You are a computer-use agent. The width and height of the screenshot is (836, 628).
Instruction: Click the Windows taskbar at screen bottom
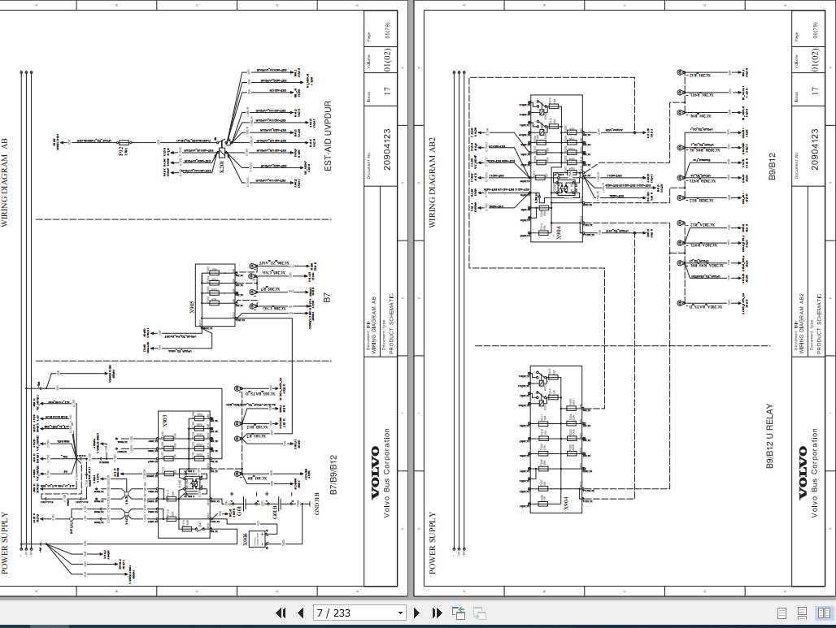coord(418,625)
